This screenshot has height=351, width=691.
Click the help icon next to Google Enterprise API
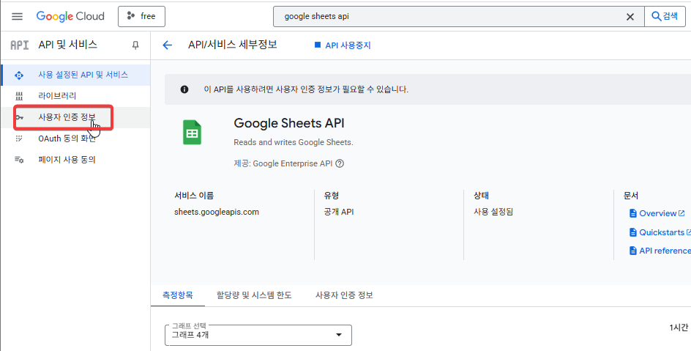[x=340, y=163]
